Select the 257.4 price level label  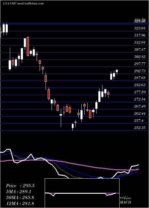[139, 121]
